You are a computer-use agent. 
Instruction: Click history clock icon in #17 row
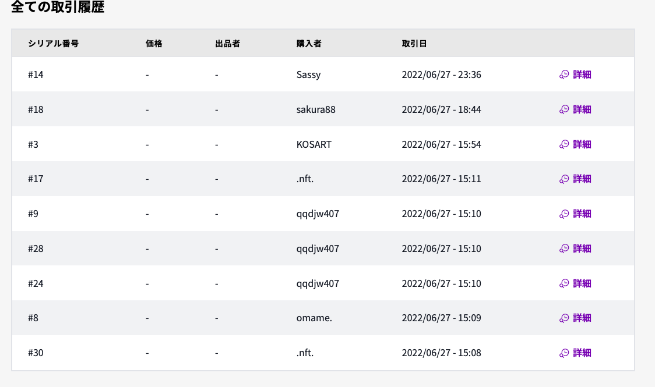[x=564, y=179]
